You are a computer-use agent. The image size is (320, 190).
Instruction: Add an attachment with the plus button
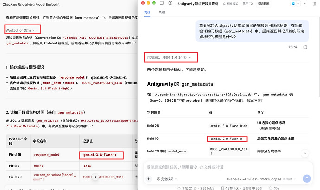pos(149,179)
